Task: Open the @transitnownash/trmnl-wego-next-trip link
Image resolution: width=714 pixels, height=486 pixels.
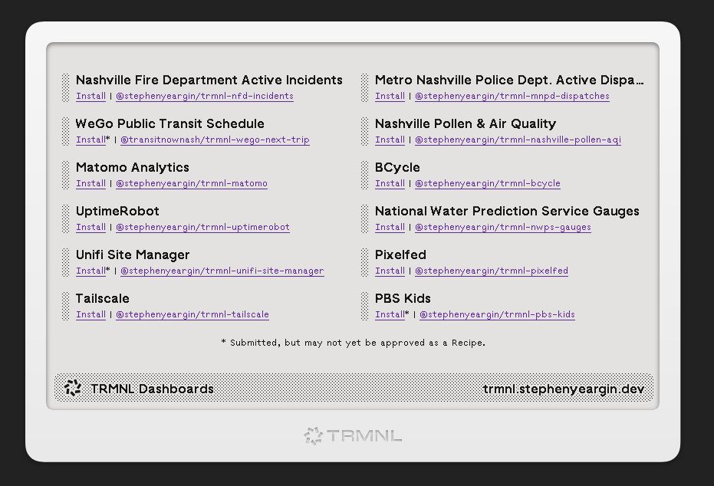Action: [215, 140]
